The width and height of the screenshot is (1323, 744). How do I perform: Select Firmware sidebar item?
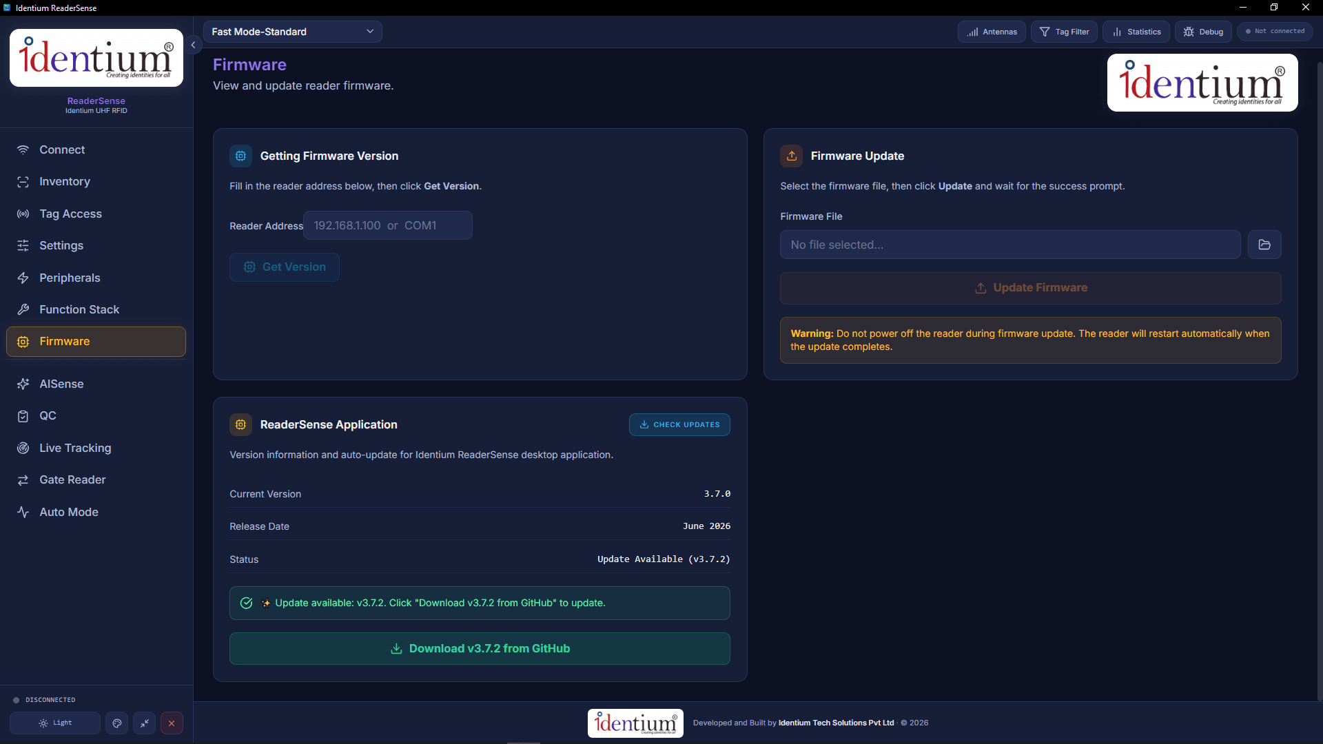pos(96,342)
